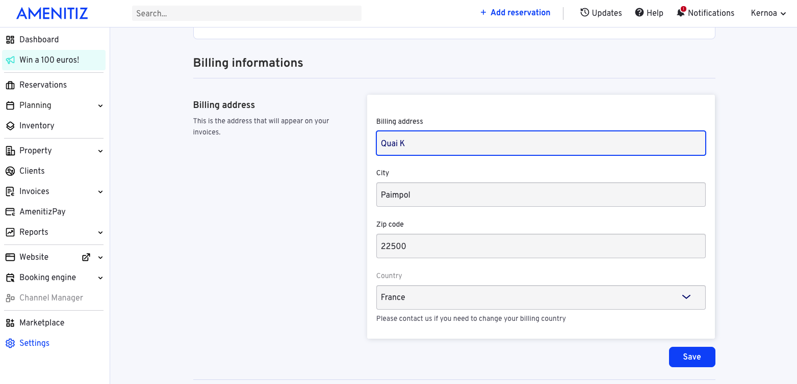Image resolution: width=797 pixels, height=384 pixels.
Task: Open the Help link
Action: [x=649, y=13]
